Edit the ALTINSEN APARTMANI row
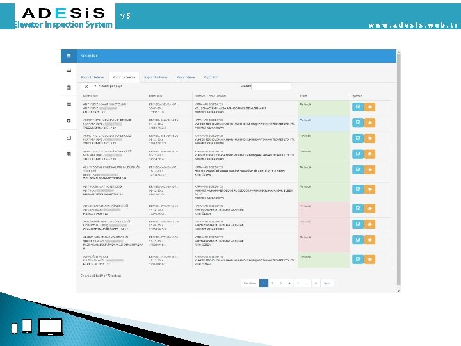 pos(358,209)
